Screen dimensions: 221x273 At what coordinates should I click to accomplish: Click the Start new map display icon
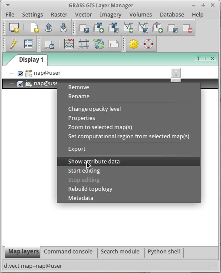(x=14, y=28)
